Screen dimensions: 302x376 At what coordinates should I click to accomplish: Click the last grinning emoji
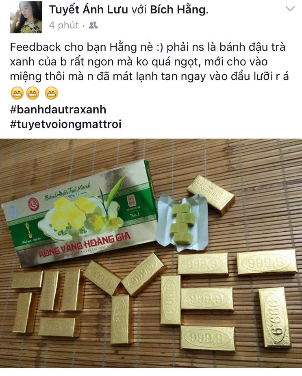pos(51,93)
